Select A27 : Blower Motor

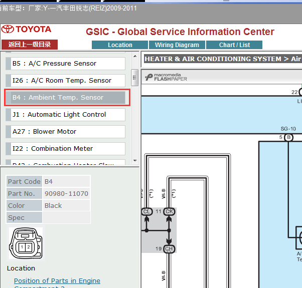point(66,132)
